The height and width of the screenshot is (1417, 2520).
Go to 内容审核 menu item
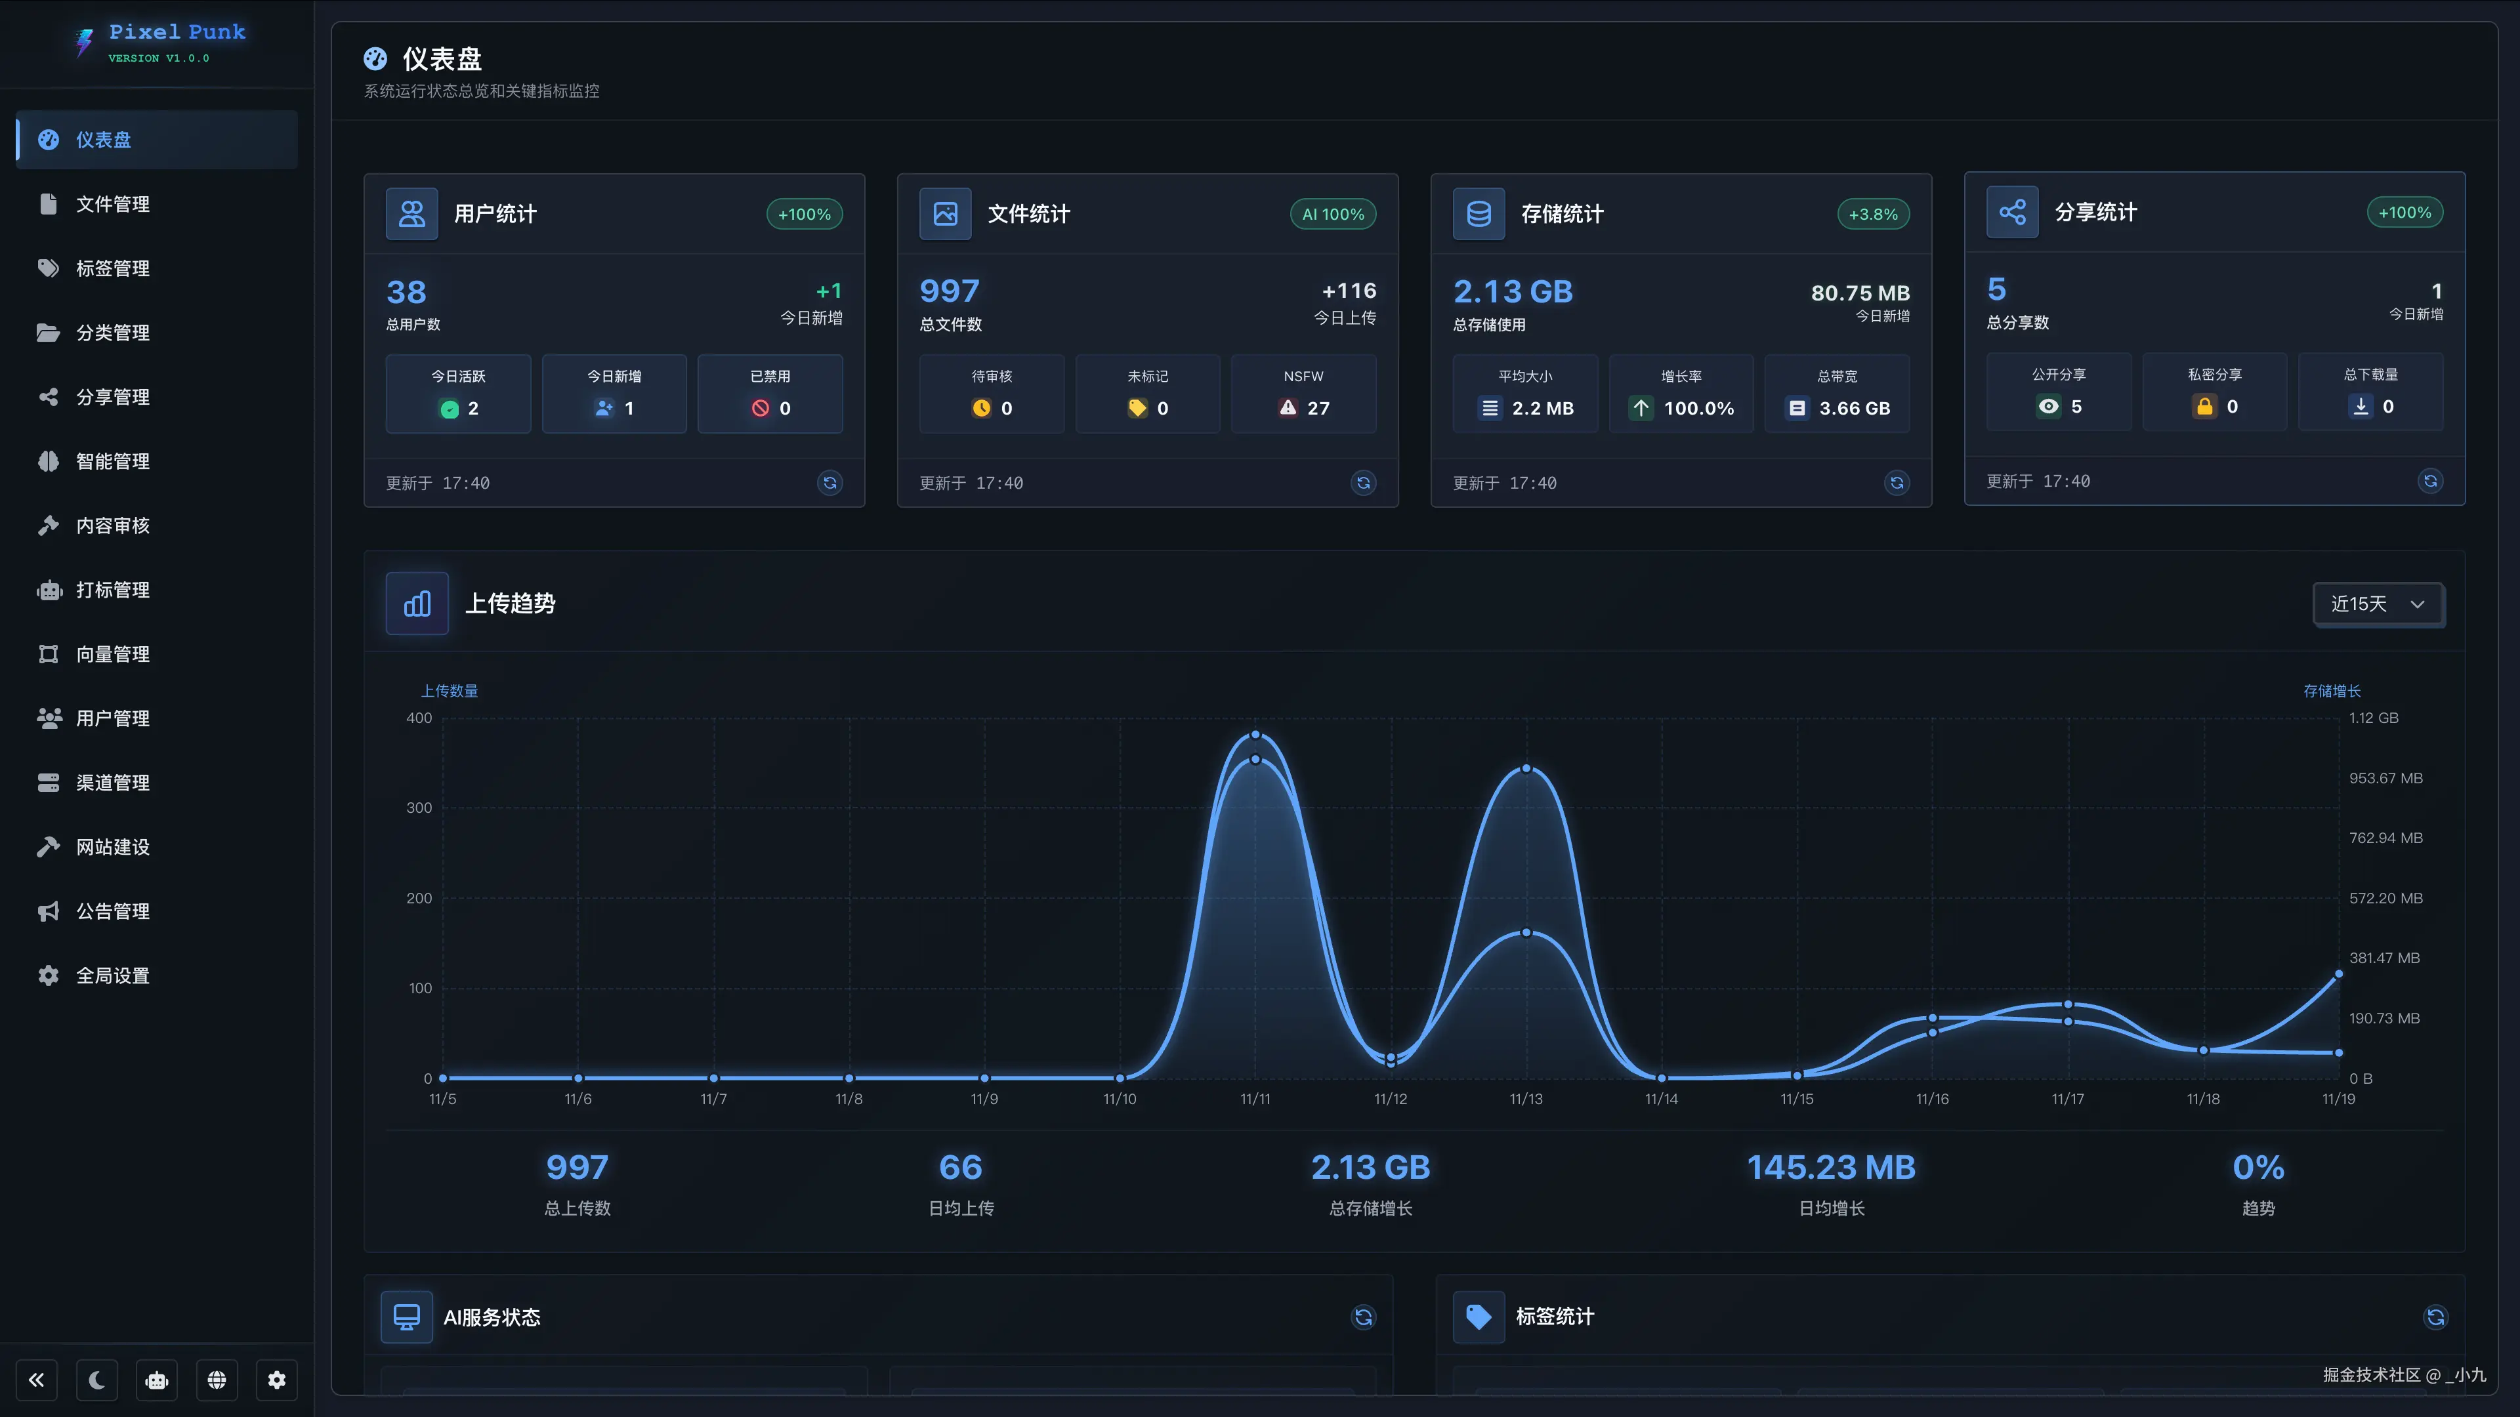point(112,526)
